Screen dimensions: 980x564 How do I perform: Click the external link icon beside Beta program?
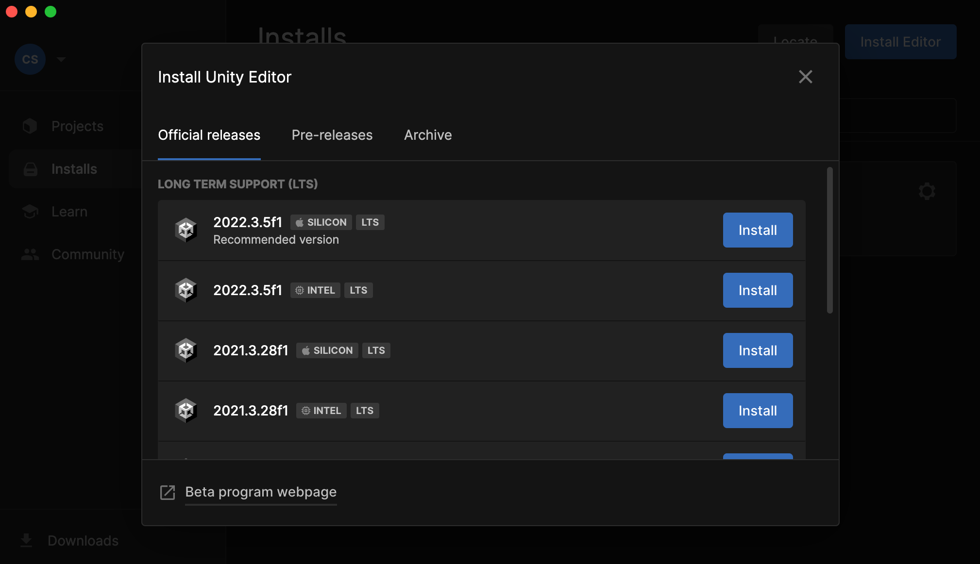(x=168, y=492)
